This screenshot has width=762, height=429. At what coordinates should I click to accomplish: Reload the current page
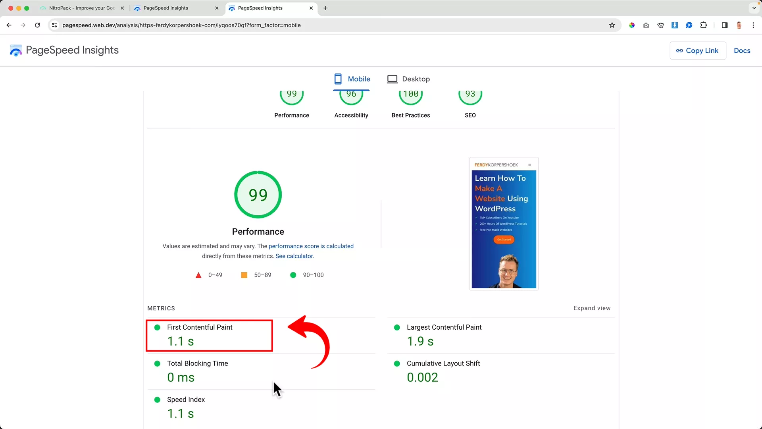click(37, 25)
